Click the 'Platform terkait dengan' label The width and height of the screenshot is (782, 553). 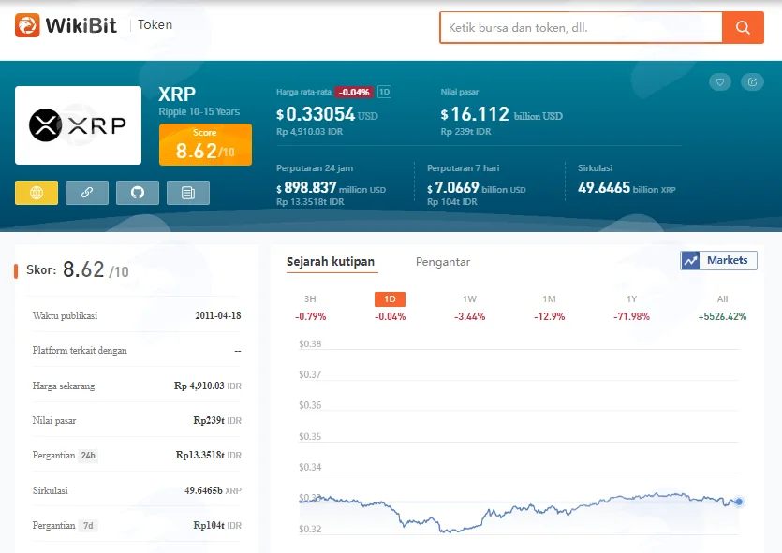80,351
